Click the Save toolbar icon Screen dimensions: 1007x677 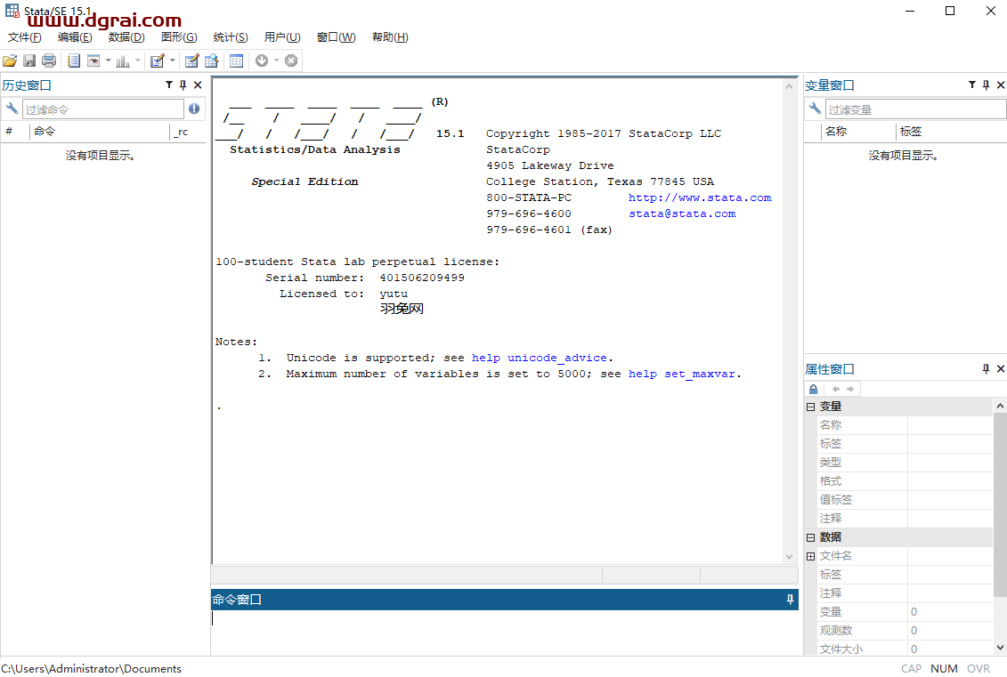[30, 60]
